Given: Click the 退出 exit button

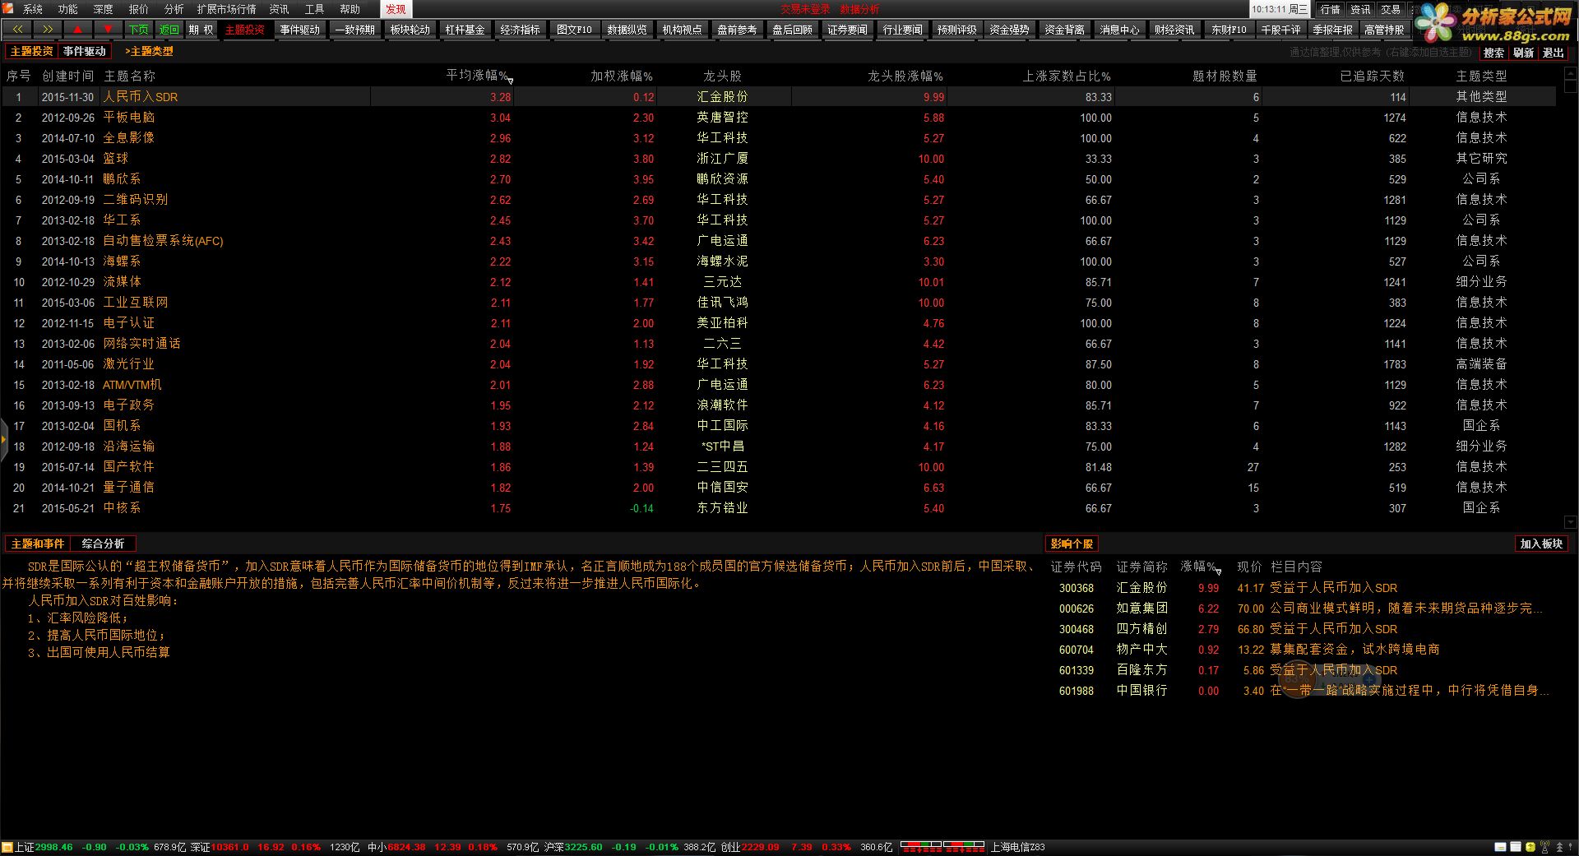Looking at the screenshot, I should coord(1554,53).
